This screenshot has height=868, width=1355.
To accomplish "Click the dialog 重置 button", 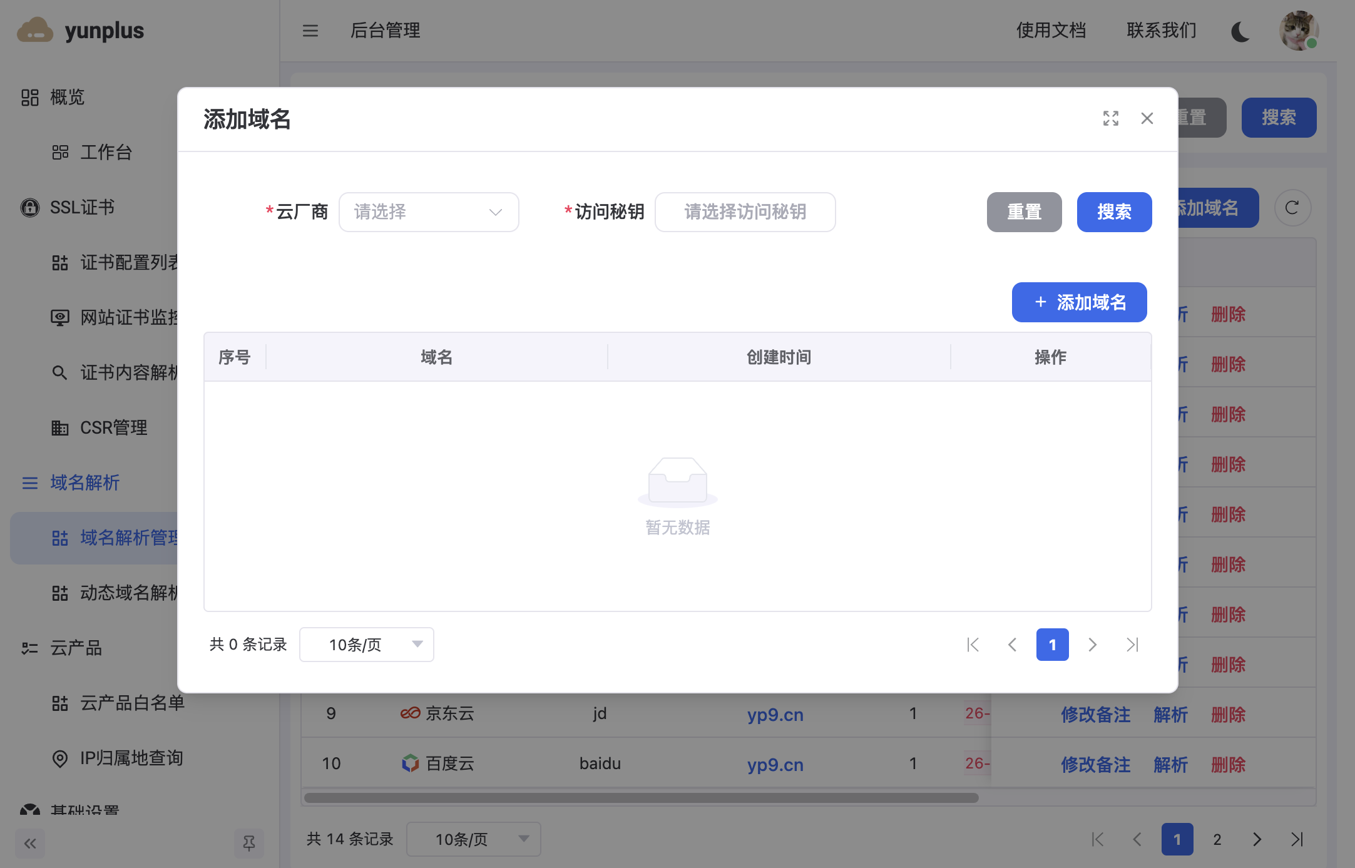I will pos(1024,212).
